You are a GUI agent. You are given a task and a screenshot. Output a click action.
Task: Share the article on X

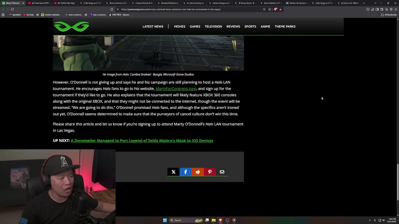(173, 172)
